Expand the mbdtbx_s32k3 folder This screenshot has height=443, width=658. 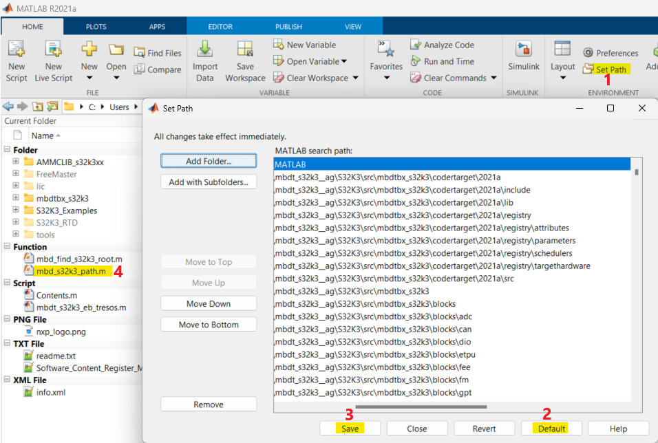point(16,197)
